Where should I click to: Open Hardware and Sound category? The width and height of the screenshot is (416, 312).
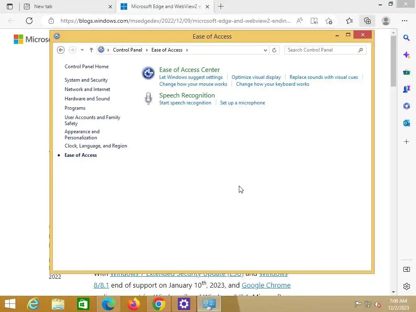[x=87, y=99]
